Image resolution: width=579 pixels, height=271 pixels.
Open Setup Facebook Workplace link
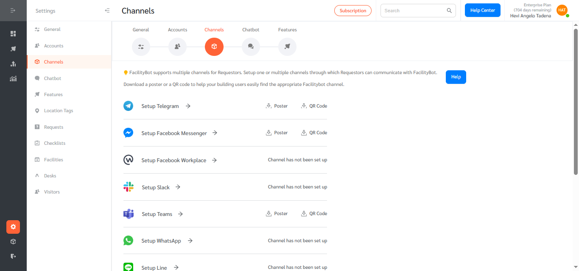(179, 160)
